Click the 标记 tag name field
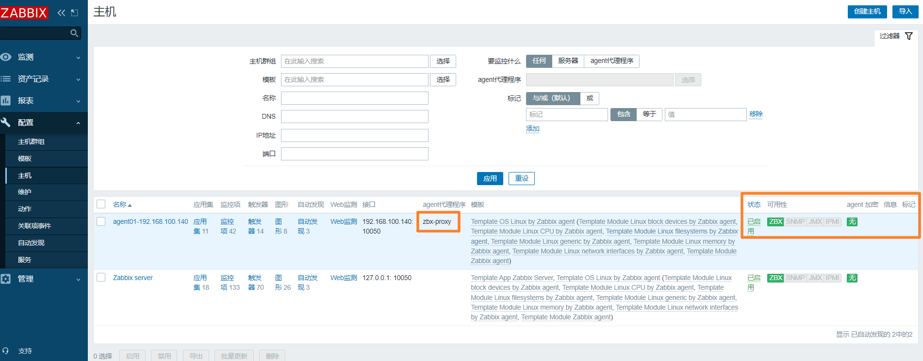 [x=567, y=114]
